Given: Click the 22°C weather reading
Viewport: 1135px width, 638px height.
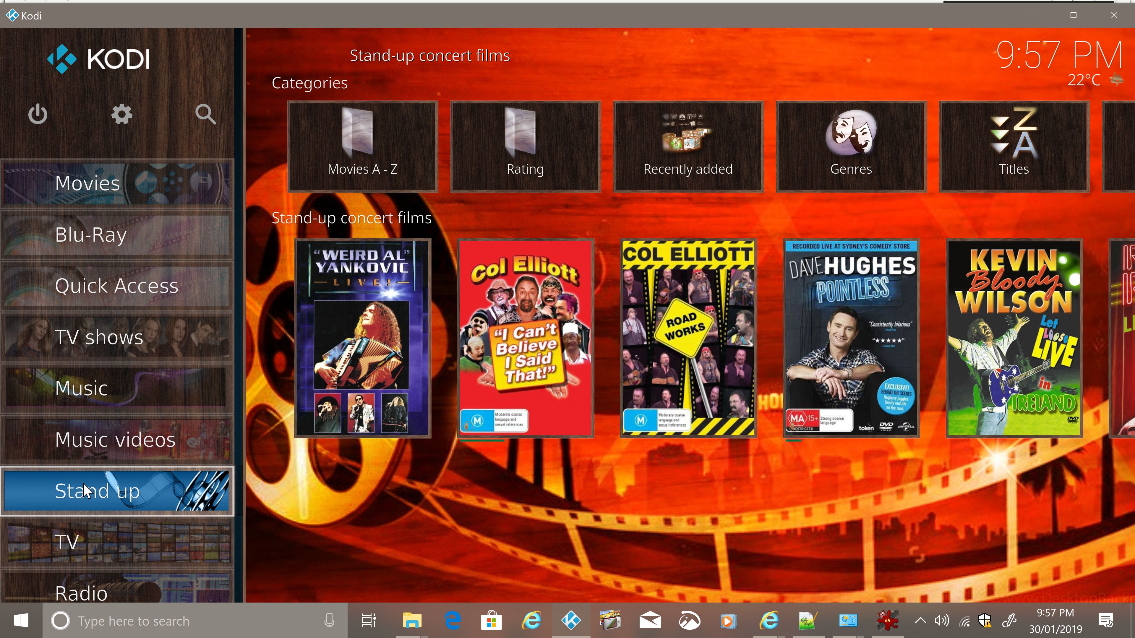Looking at the screenshot, I should coord(1084,80).
